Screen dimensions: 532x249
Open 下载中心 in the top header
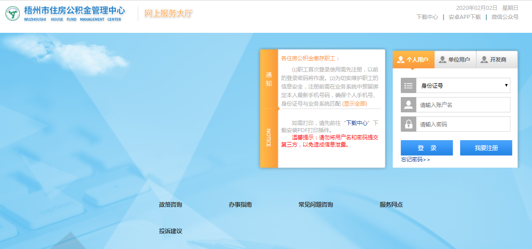[427, 17]
